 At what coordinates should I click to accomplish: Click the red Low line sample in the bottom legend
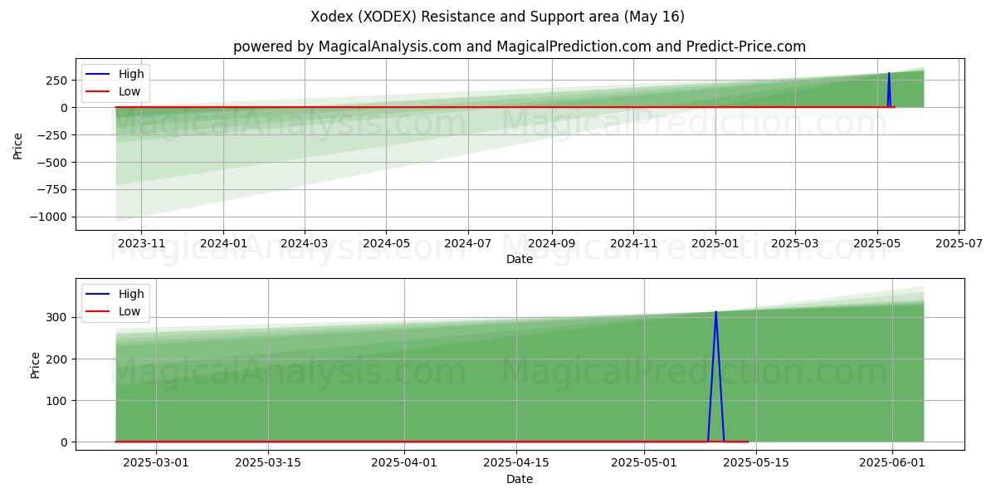(99, 312)
